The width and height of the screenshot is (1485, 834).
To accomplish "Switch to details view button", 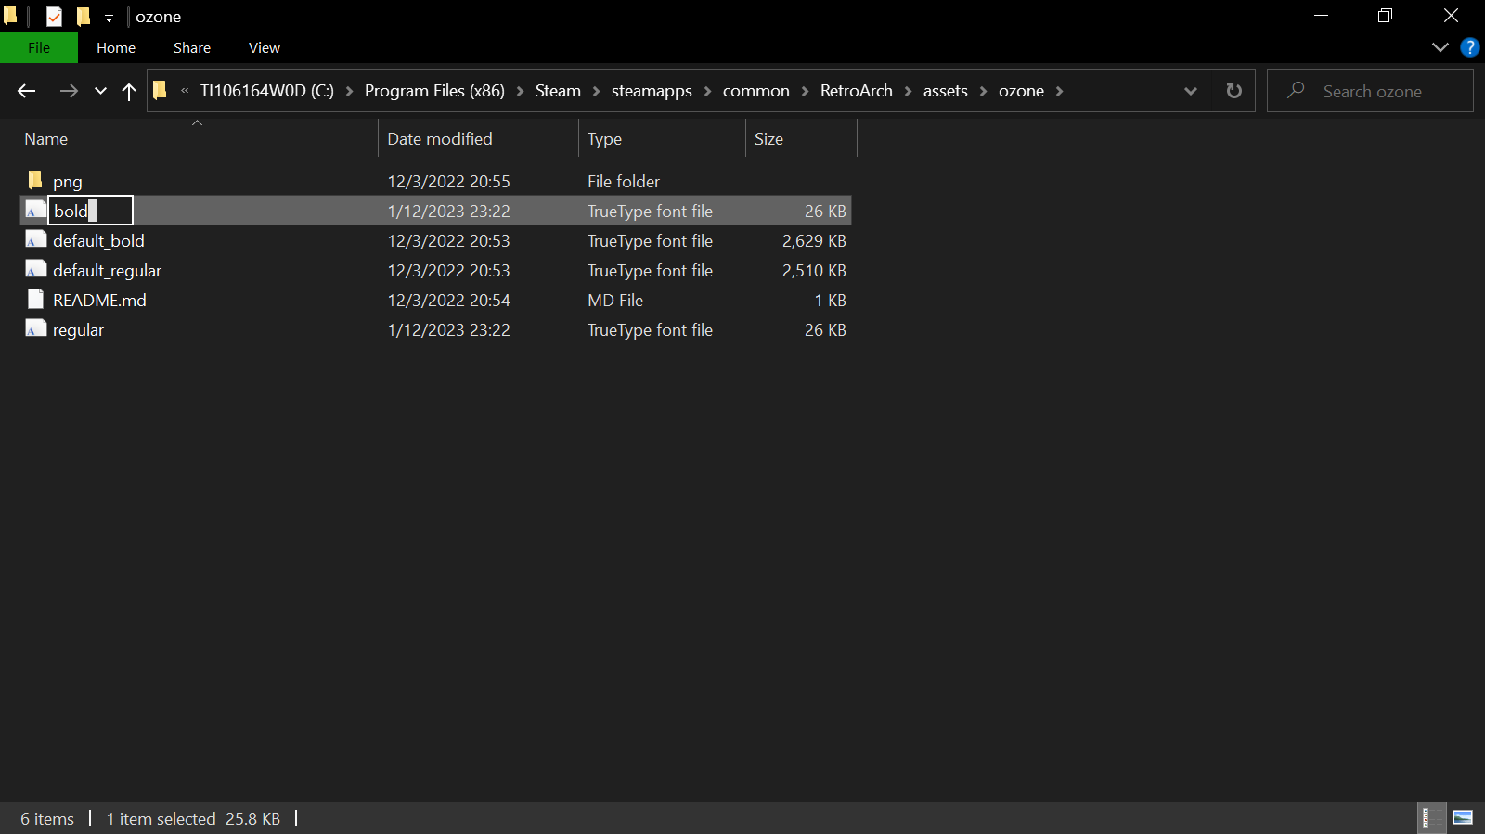I will pyautogui.click(x=1431, y=817).
